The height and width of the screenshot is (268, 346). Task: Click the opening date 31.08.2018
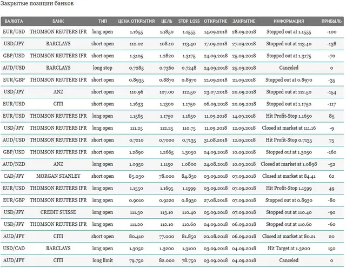216,140
